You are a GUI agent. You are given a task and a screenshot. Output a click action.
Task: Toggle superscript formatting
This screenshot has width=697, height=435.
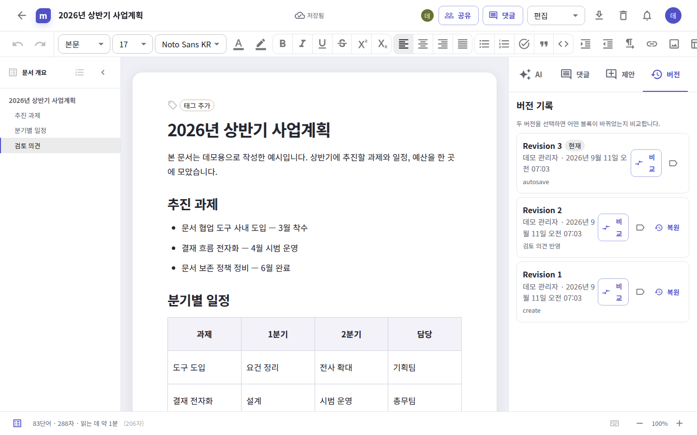(362, 44)
